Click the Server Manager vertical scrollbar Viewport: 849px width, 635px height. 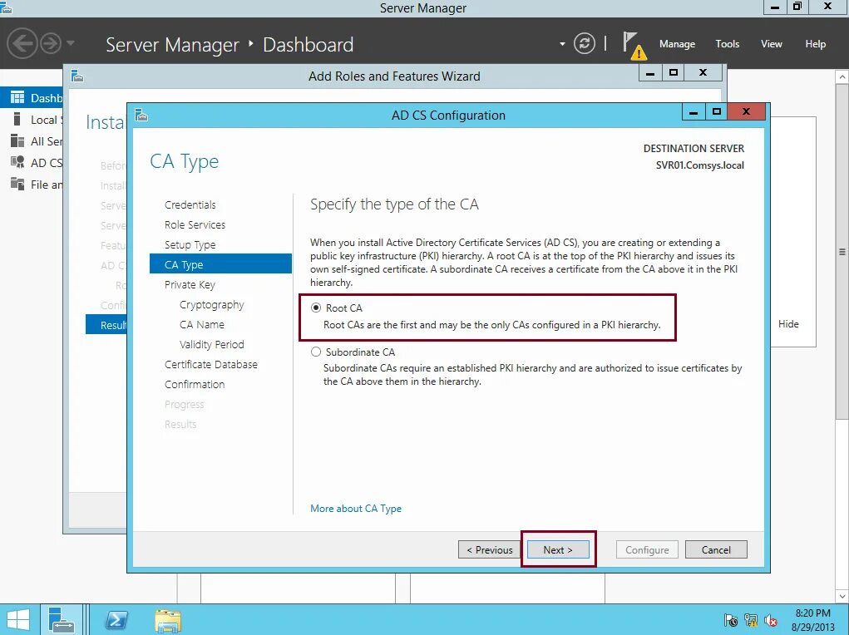coord(842,252)
